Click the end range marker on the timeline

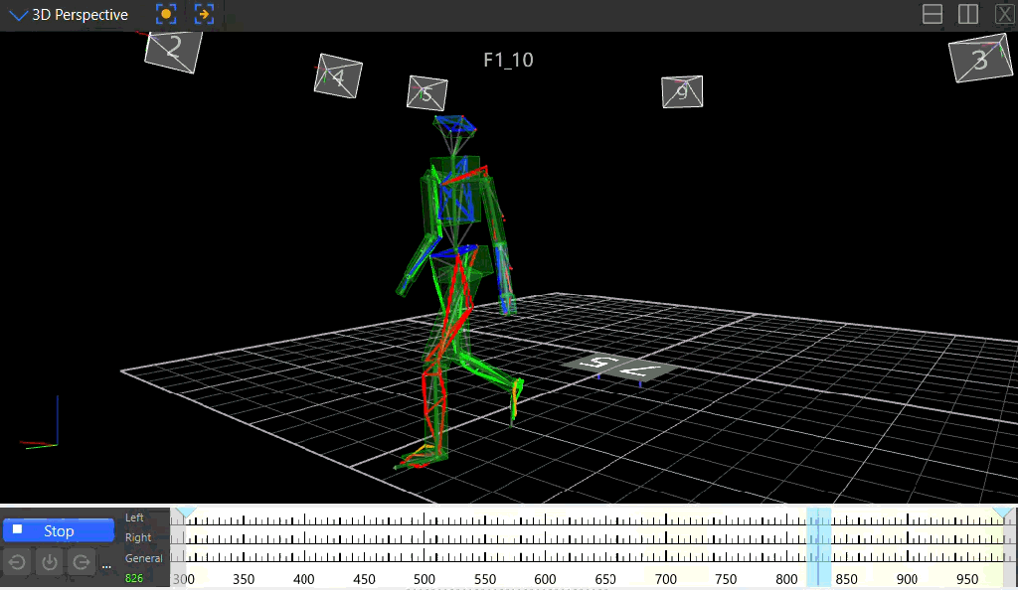click(1003, 513)
